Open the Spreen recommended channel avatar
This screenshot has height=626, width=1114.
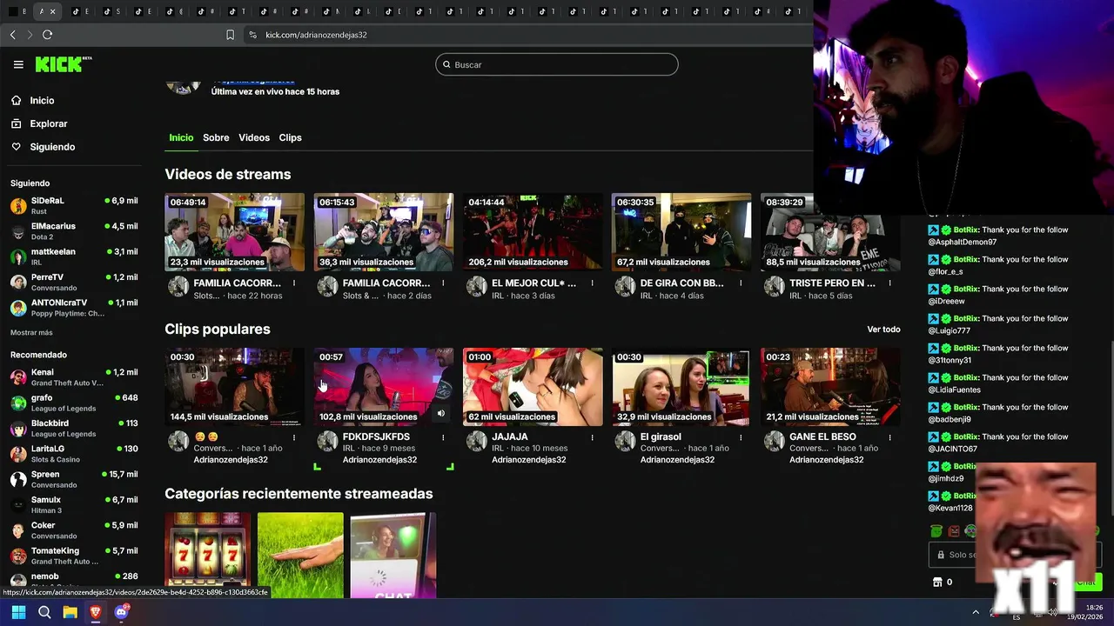tap(18, 479)
